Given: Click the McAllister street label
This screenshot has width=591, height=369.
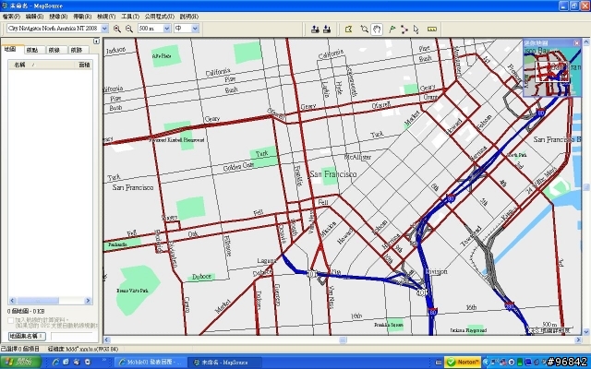Looking at the screenshot, I should pyautogui.click(x=357, y=157).
